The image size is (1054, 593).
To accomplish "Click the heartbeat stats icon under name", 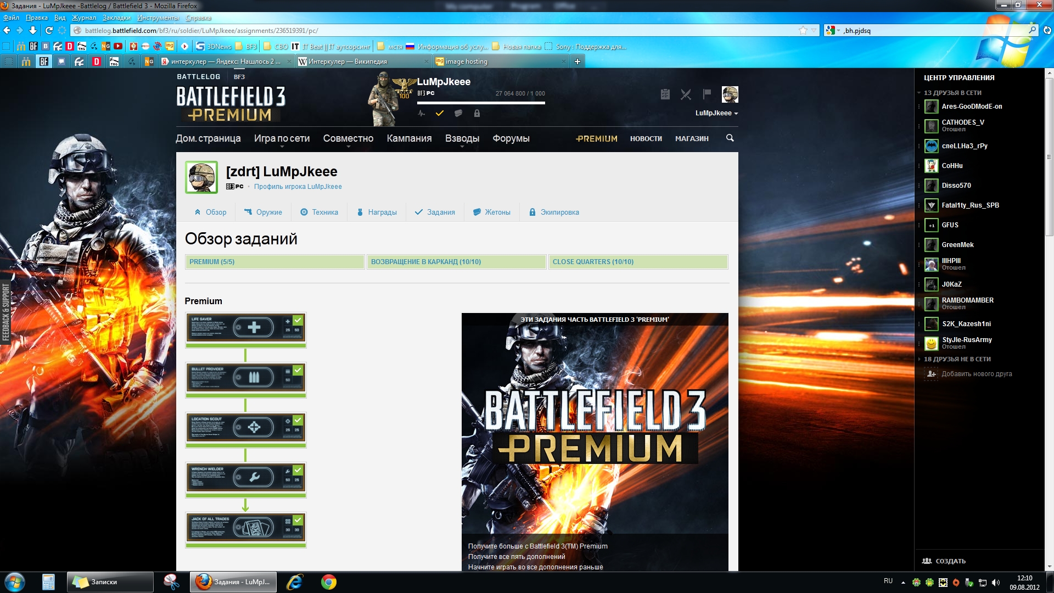I will (421, 113).
